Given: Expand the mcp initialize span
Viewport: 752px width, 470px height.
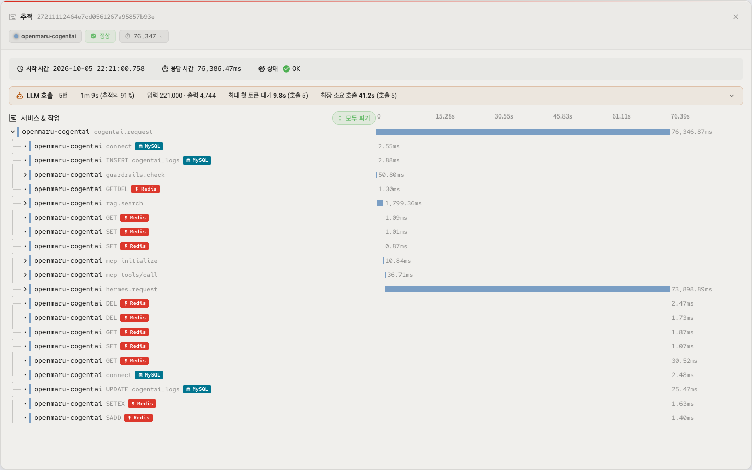Looking at the screenshot, I should [25, 261].
